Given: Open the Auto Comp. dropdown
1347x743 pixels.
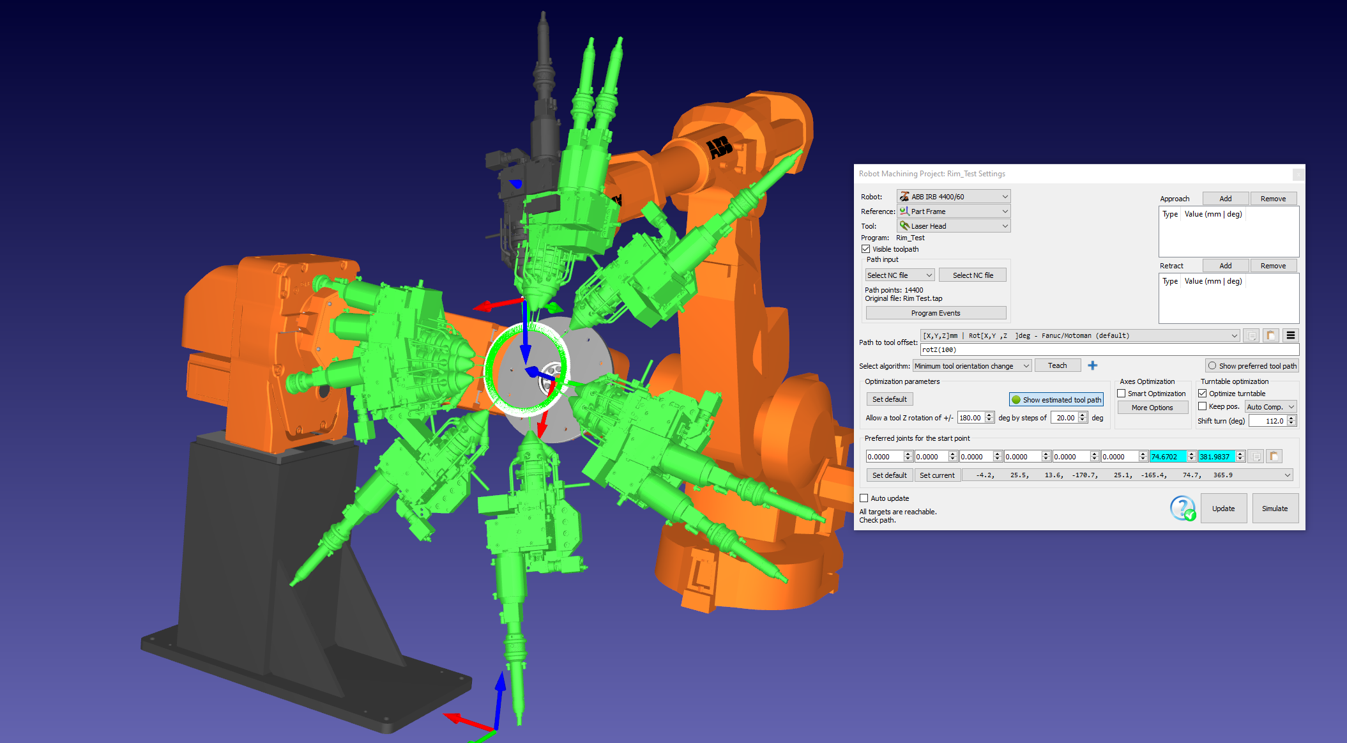Looking at the screenshot, I should [x=1270, y=407].
